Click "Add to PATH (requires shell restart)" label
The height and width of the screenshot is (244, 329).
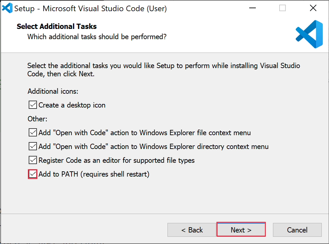coord(94,174)
